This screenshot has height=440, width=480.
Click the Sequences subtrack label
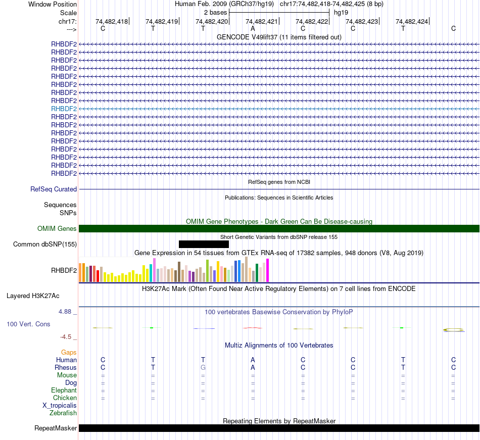pyautogui.click(x=60, y=205)
